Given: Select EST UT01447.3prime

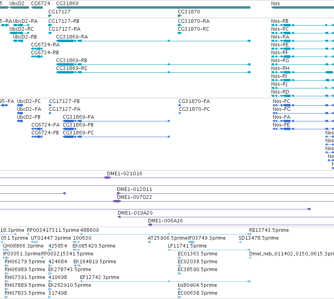Looking at the screenshot, I should pos(51,238).
